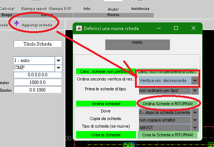Click the 'Ordina schede!!' green button

tap(106, 104)
